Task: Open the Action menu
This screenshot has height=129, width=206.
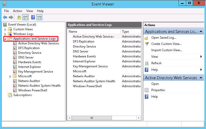Action: click(x=18, y=11)
